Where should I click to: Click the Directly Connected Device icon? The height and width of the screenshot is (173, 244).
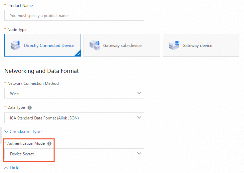(x=16, y=45)
